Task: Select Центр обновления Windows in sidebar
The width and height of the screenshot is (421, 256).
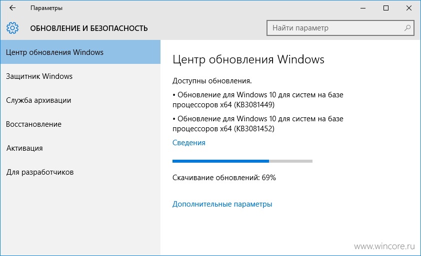Action: (x=80, y=52)
